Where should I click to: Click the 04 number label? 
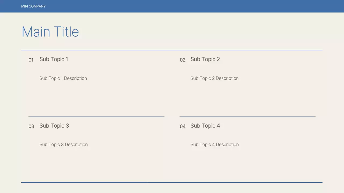pos(182,126)
